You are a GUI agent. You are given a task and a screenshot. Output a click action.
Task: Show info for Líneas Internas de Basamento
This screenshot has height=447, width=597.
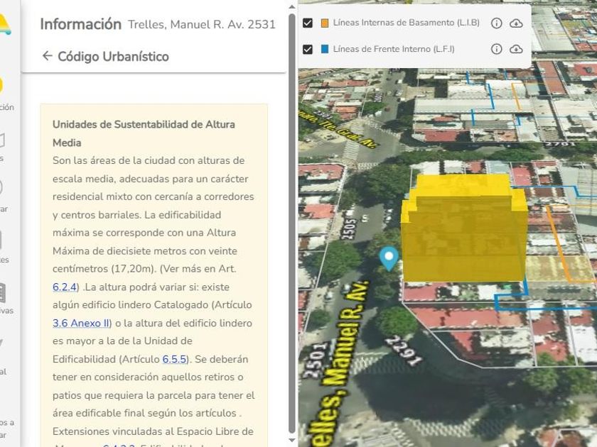(496, 23)
